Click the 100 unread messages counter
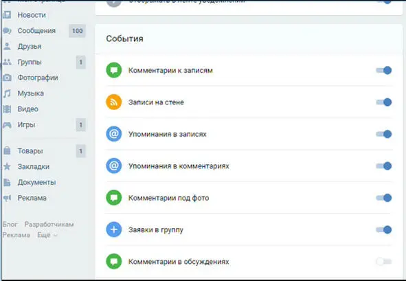Viewport: 406px width, 281px height. point(77,31)
